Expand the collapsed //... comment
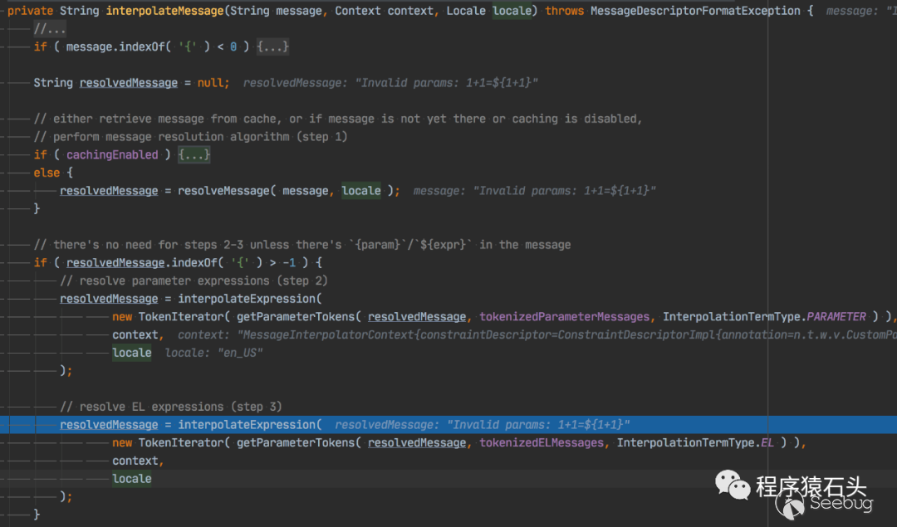Image resolution: width=897 pixels, height=527 pixels. 50,29
